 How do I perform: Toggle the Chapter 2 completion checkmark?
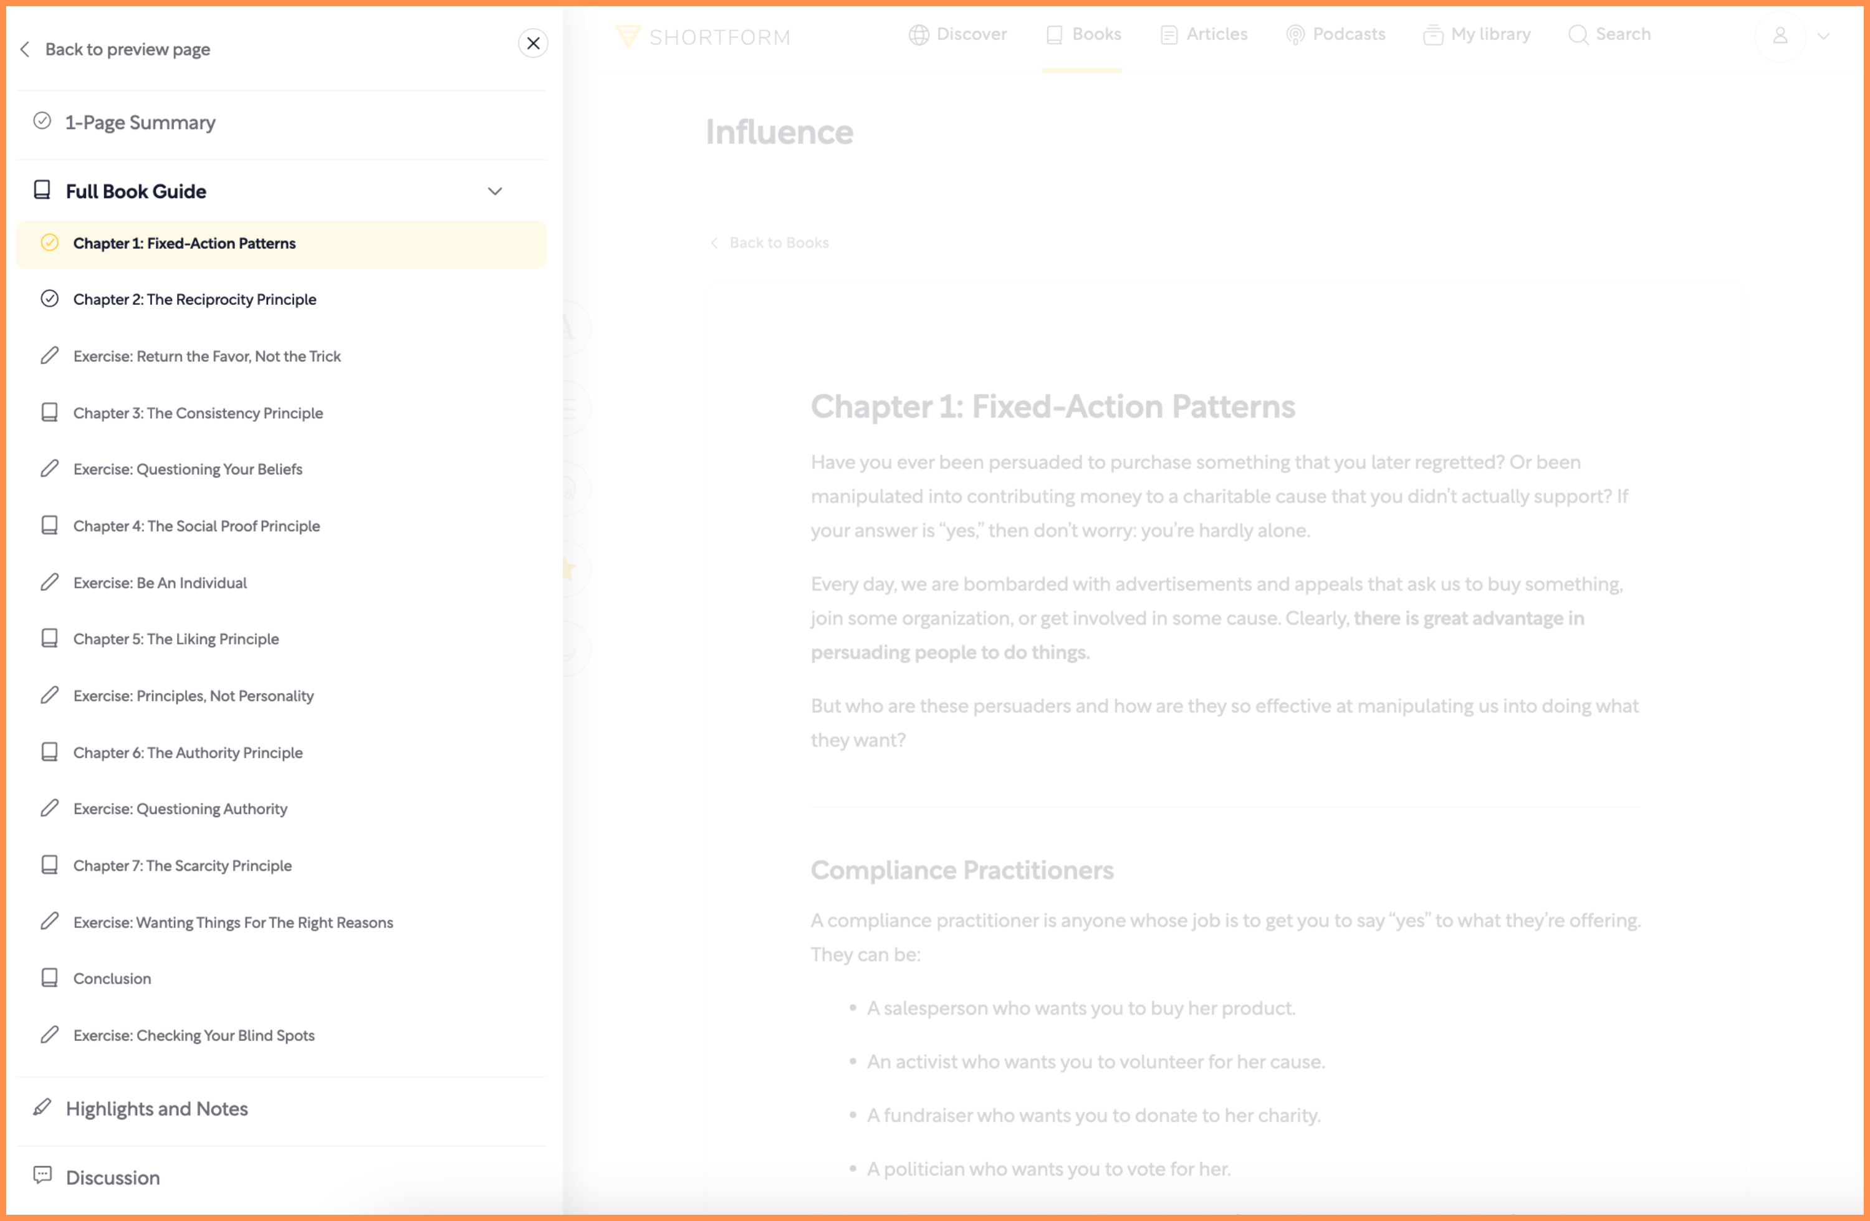point(49,299)
